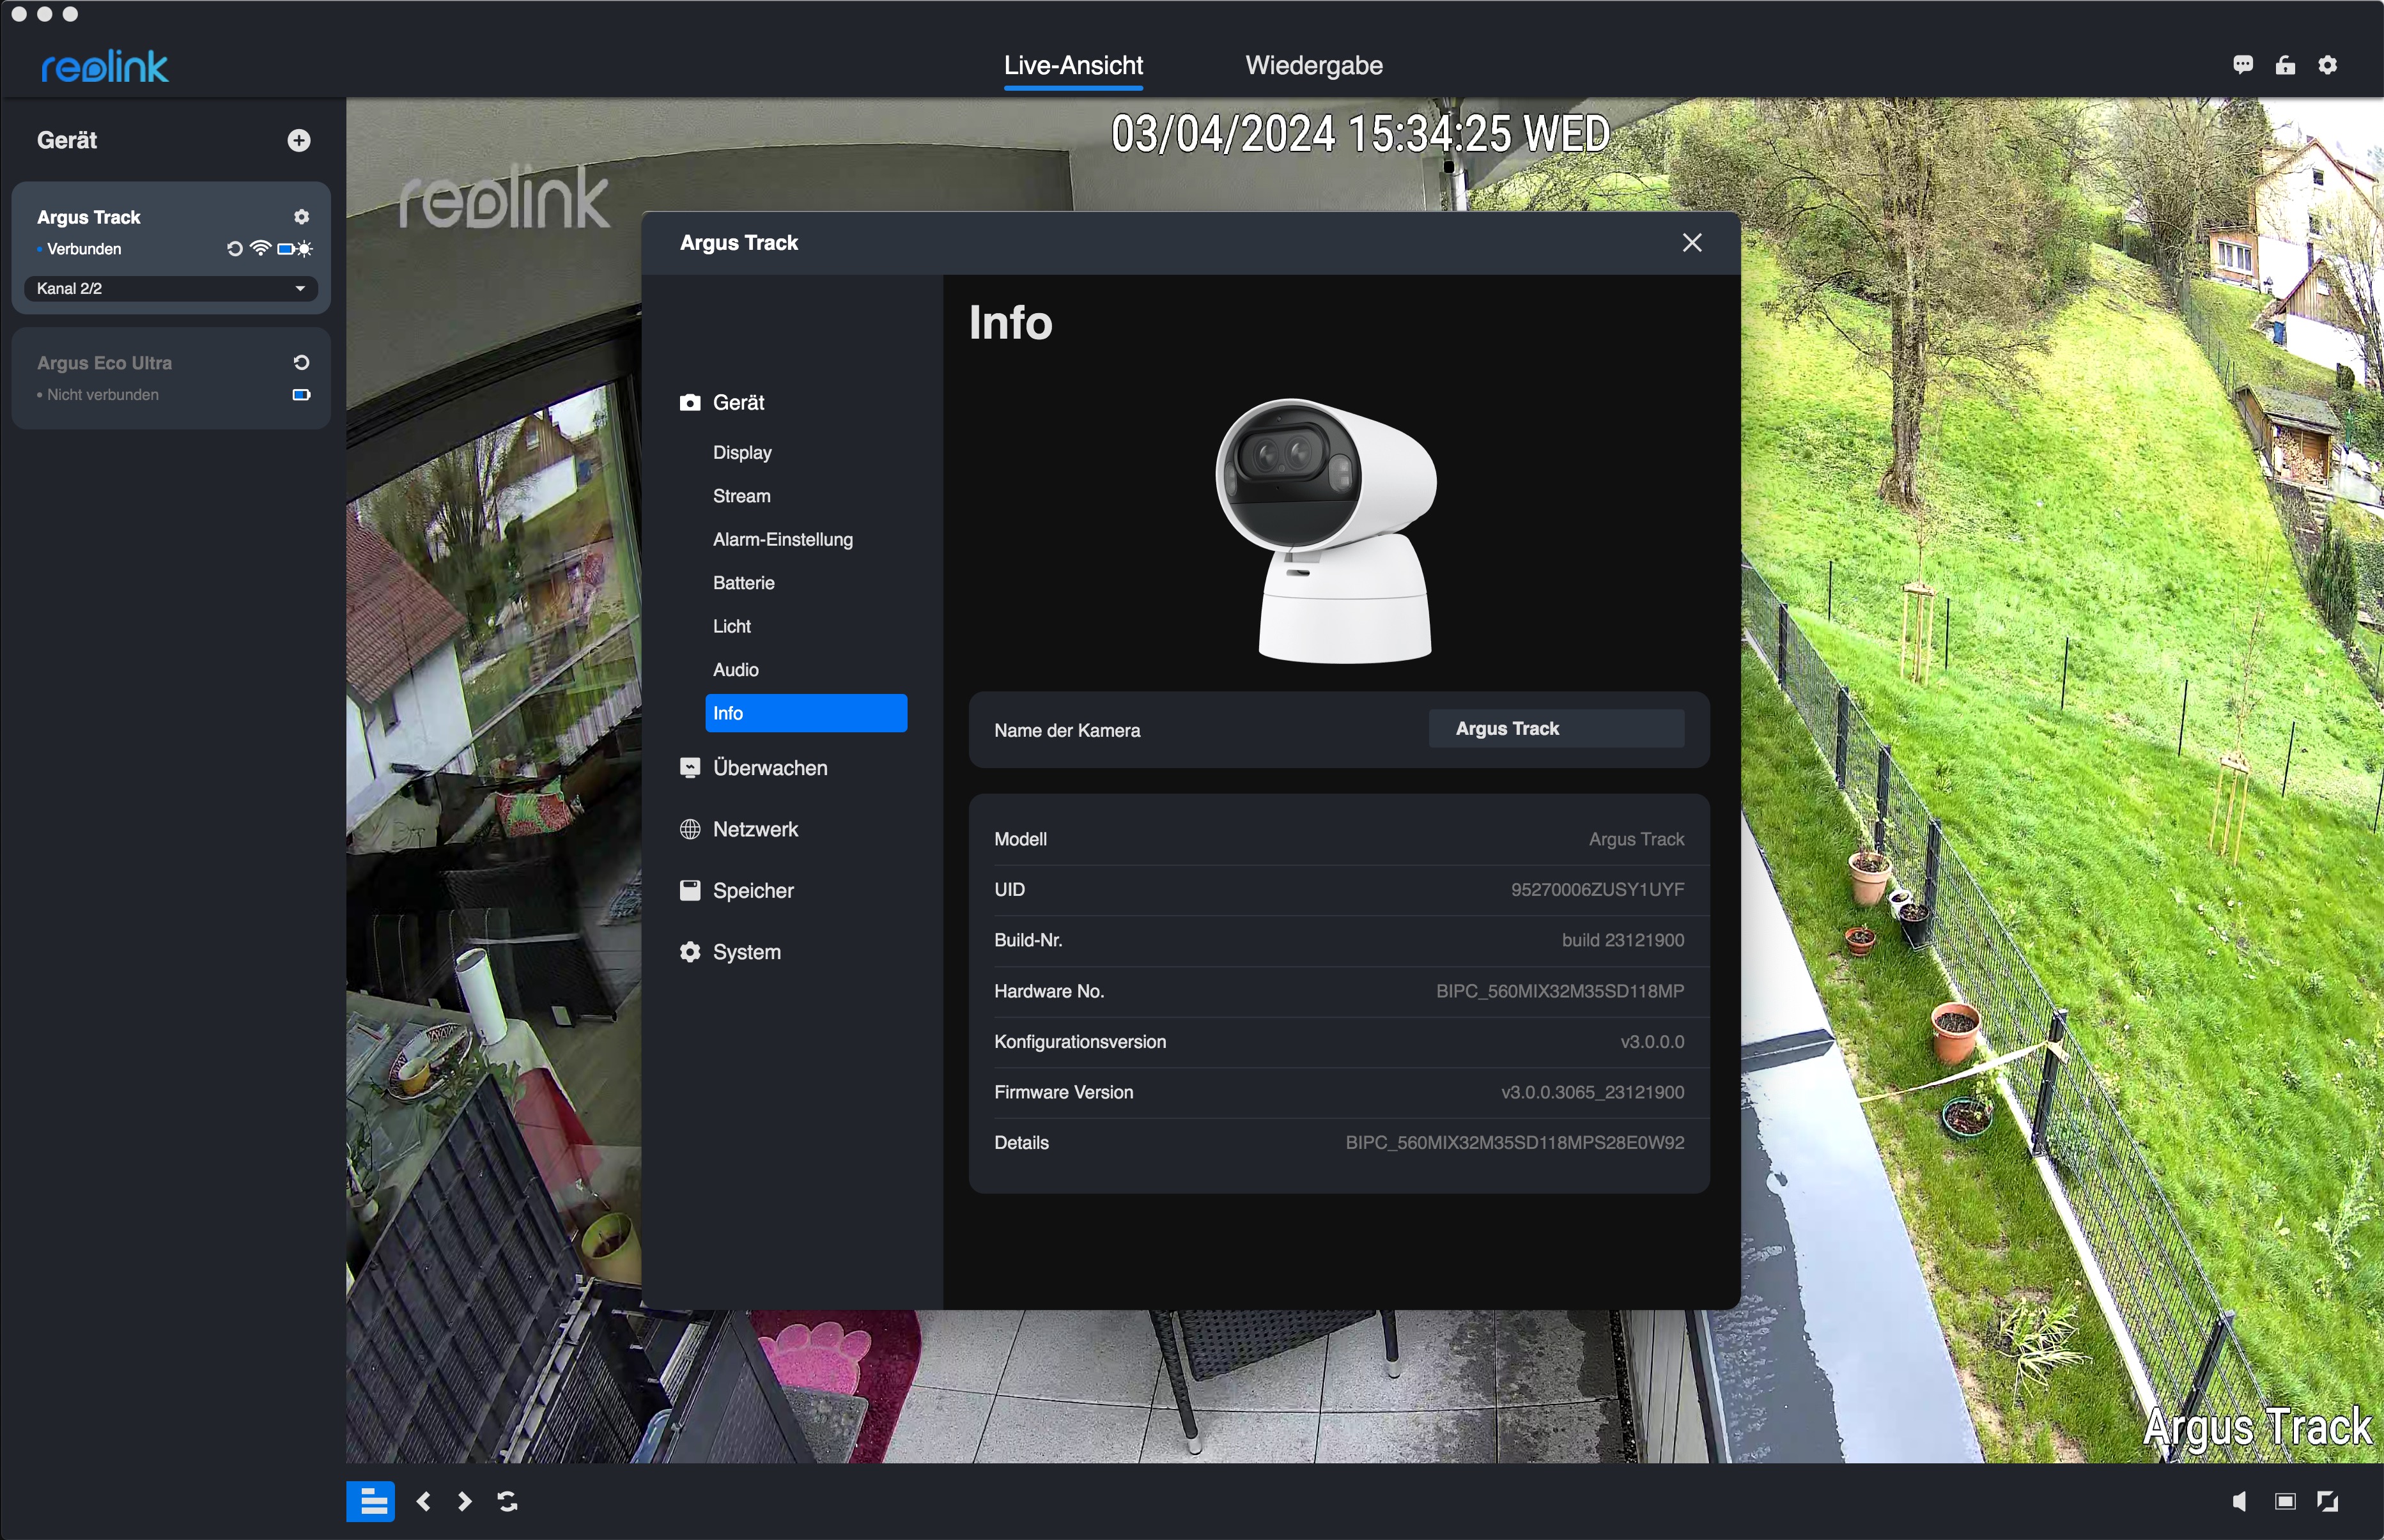Toggle the device list sidebar button
The width and height of the screenshot is (2384, 1540).
[371, 1501]
